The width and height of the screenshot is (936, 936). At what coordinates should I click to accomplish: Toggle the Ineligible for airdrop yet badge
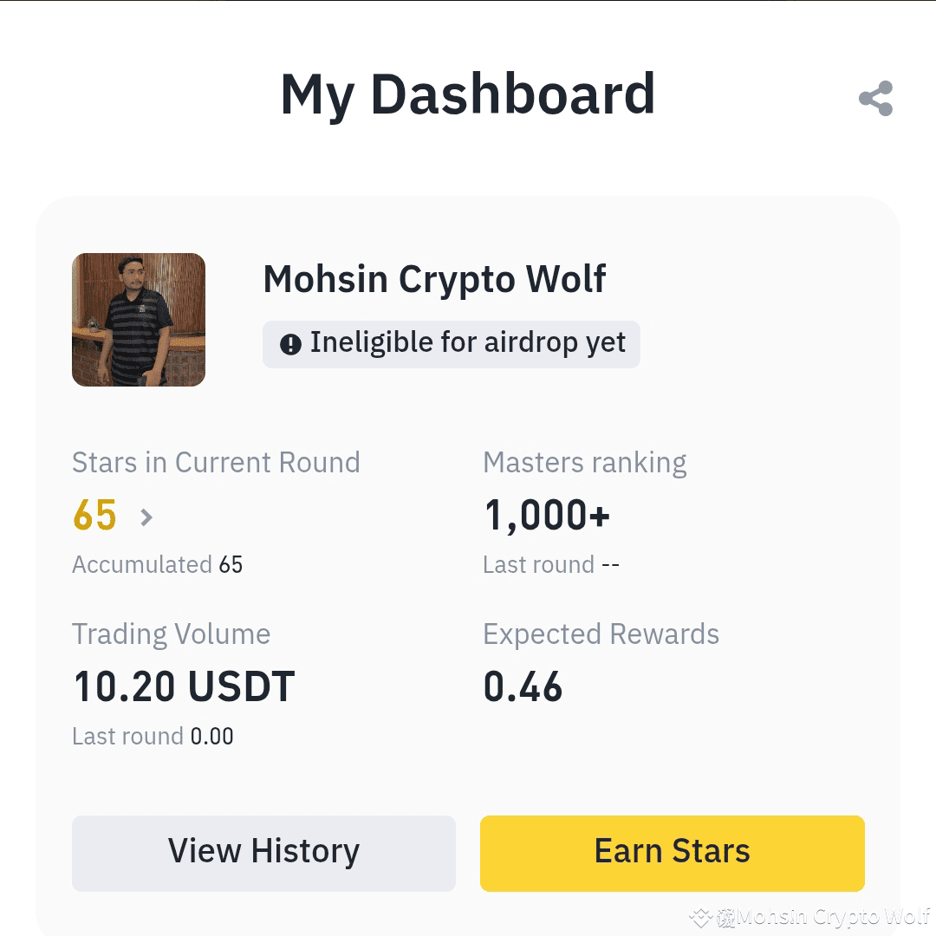(451, 343)
